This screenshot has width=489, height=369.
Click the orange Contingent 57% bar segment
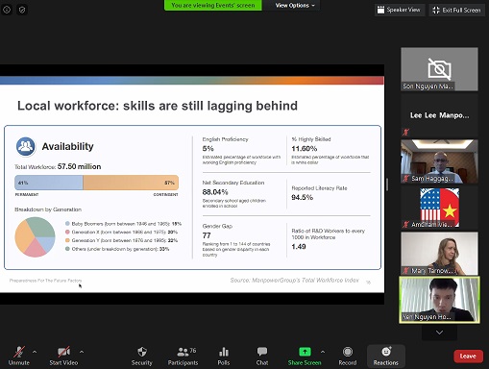point(131,183)
